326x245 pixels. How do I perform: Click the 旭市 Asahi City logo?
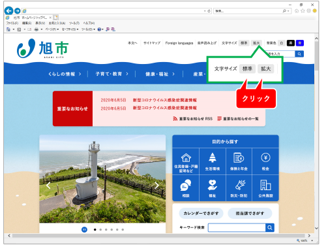click(x=42, y=48)
